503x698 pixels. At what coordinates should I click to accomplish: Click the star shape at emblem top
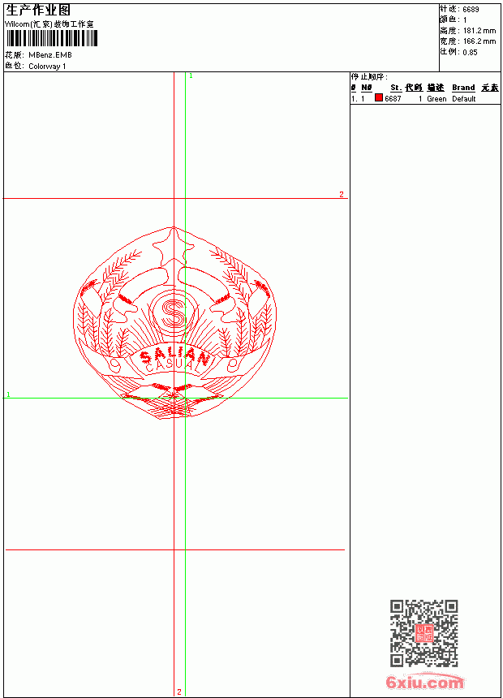tap(174, 245)
